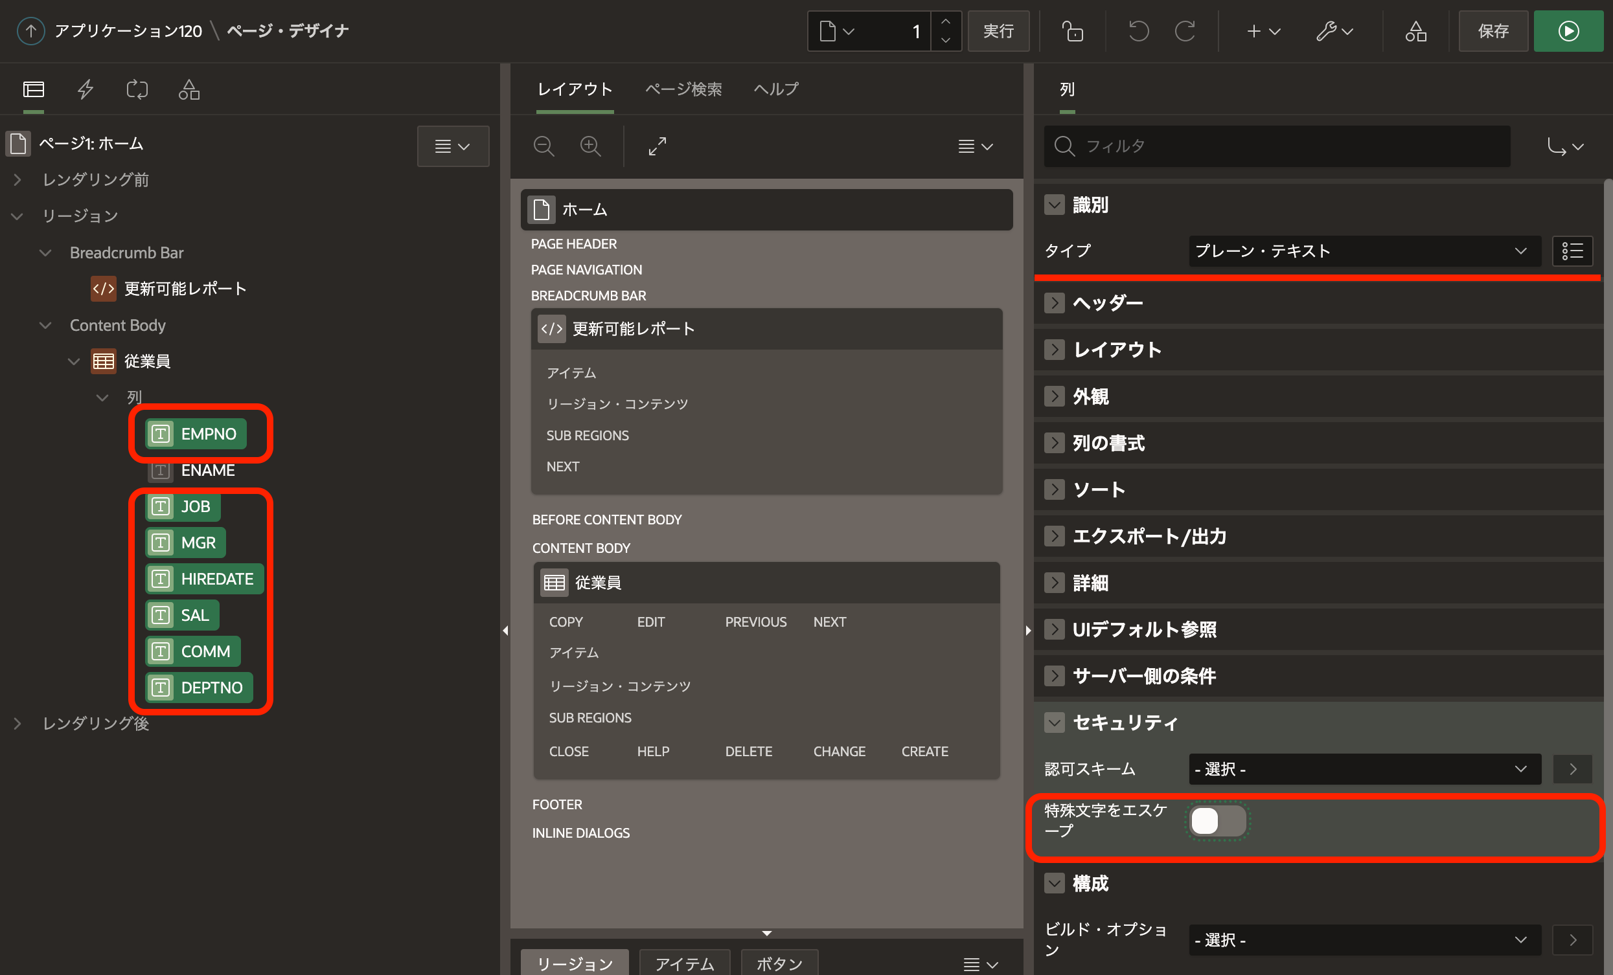Click the 保存 button
Viewport: 1613px width, 975px height.
[x=1493, y=31]
